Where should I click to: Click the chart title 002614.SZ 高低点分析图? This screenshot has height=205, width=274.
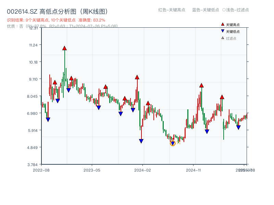(x=57, y=11)
